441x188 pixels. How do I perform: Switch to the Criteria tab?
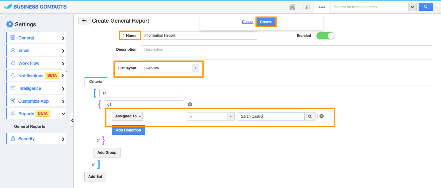coord(96,82)
